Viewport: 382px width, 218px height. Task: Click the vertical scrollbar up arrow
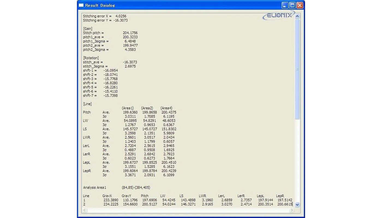pos(297,16)
